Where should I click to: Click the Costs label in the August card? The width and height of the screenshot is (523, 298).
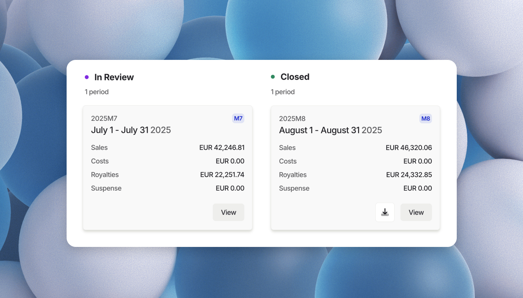[x=288, y=161]
